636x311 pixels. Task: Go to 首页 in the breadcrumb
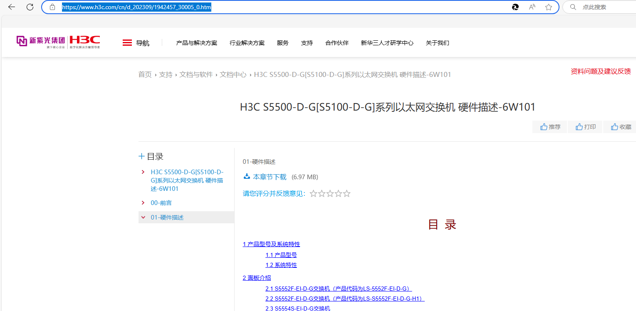[145, 74]
